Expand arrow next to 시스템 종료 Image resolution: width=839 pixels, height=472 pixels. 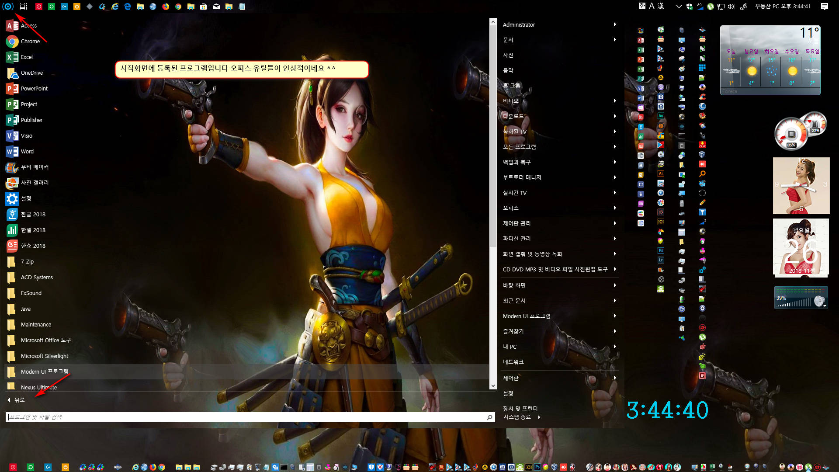539,417
